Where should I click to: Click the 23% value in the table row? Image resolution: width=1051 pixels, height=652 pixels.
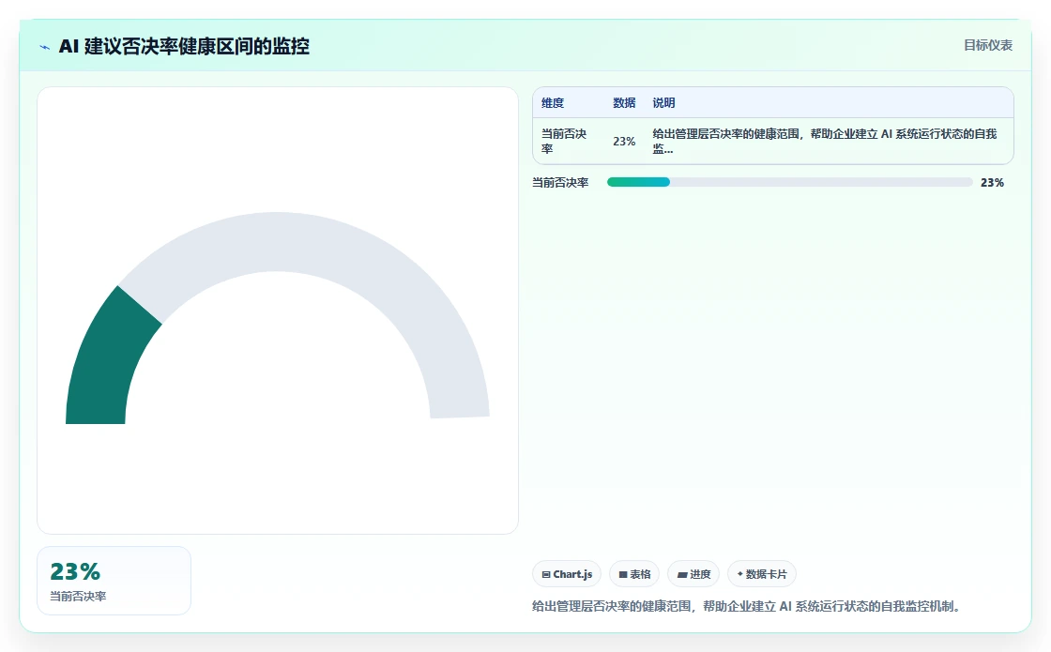pos(624,142)
